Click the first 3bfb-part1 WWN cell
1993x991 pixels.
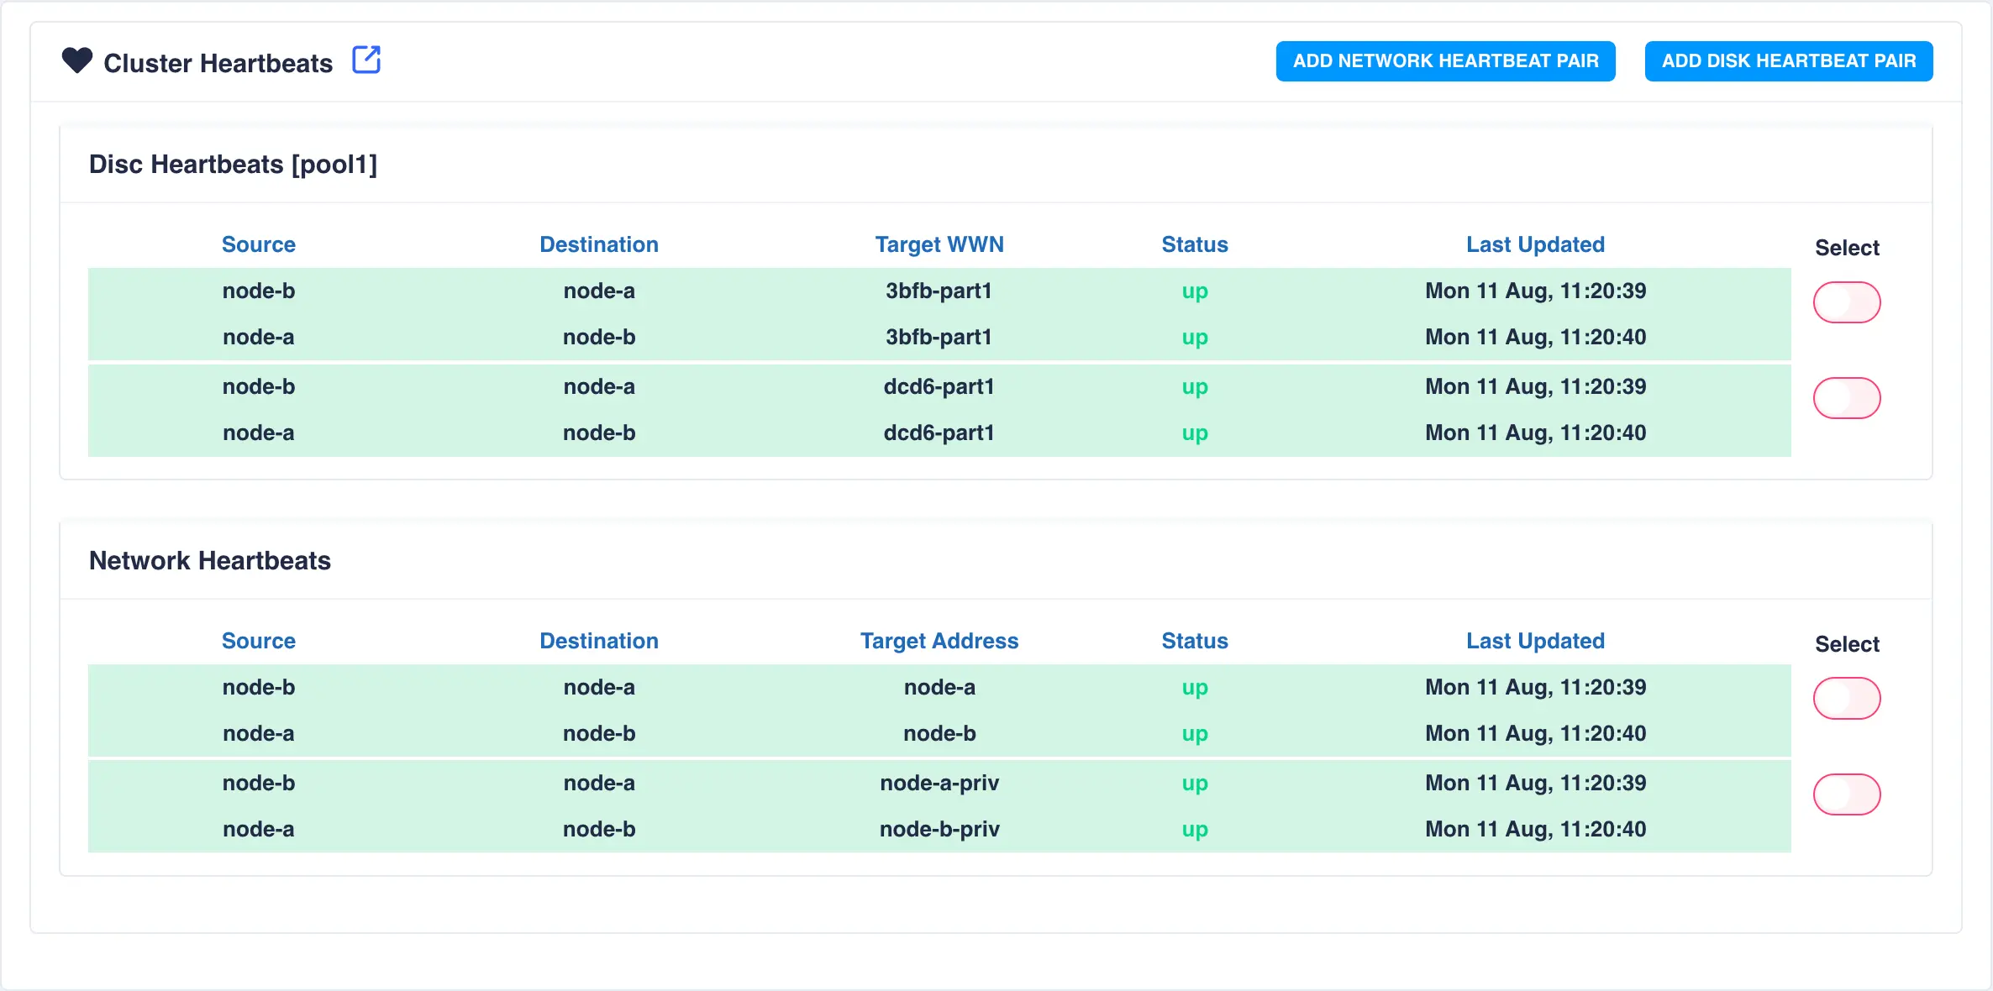coord(939,291)
